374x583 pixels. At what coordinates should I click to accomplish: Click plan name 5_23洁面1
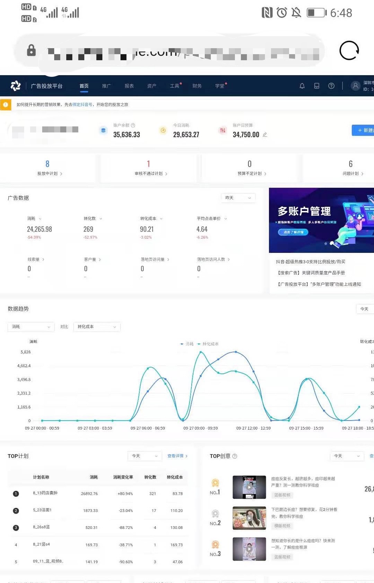42,510
